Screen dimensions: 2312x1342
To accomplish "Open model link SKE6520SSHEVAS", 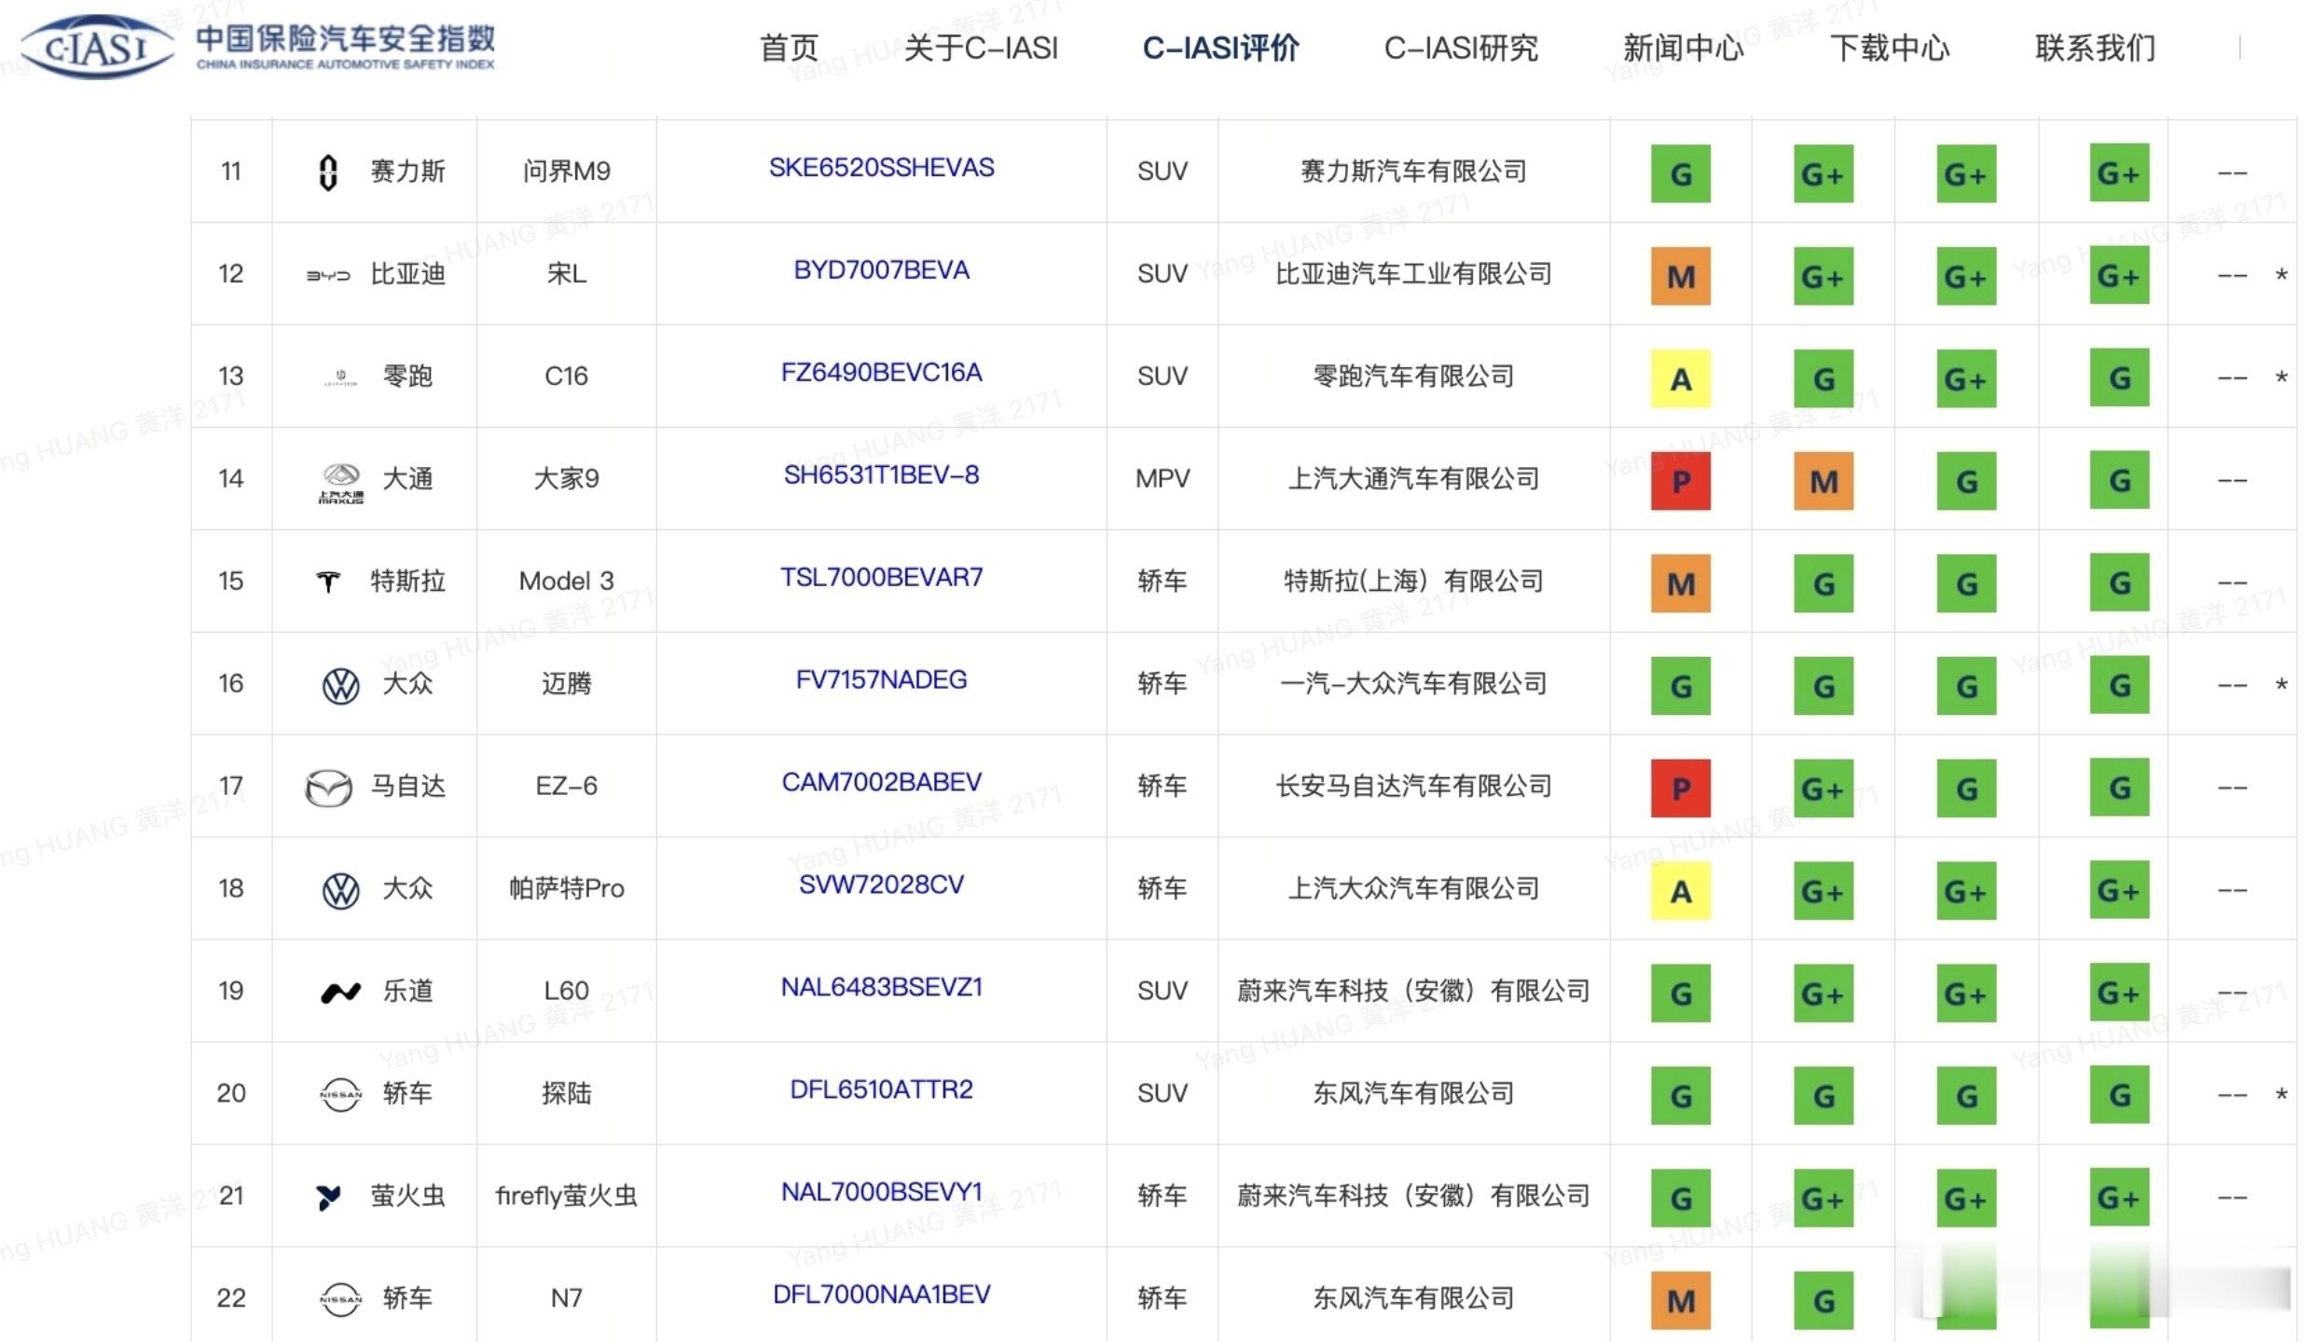I will click(x=881, y=168).
